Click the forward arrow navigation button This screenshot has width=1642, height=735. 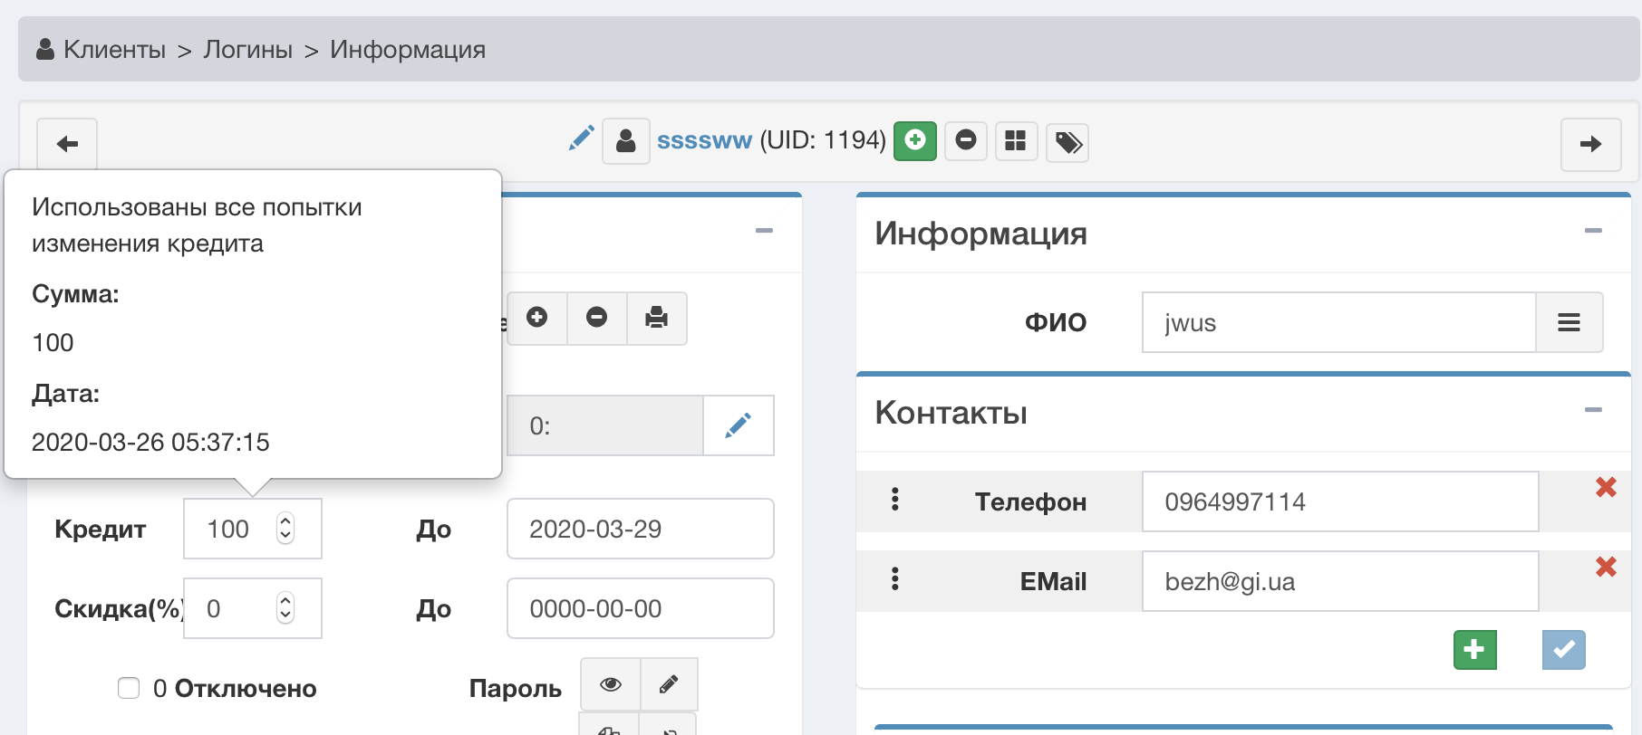click(x=1590, y=144)
